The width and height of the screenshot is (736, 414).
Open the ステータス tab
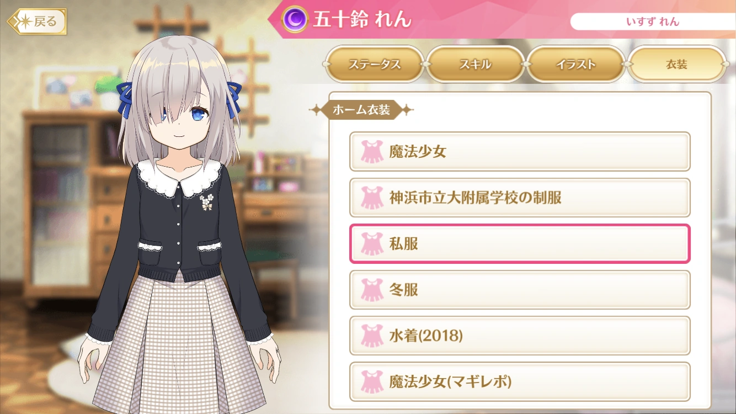[374, 64]
